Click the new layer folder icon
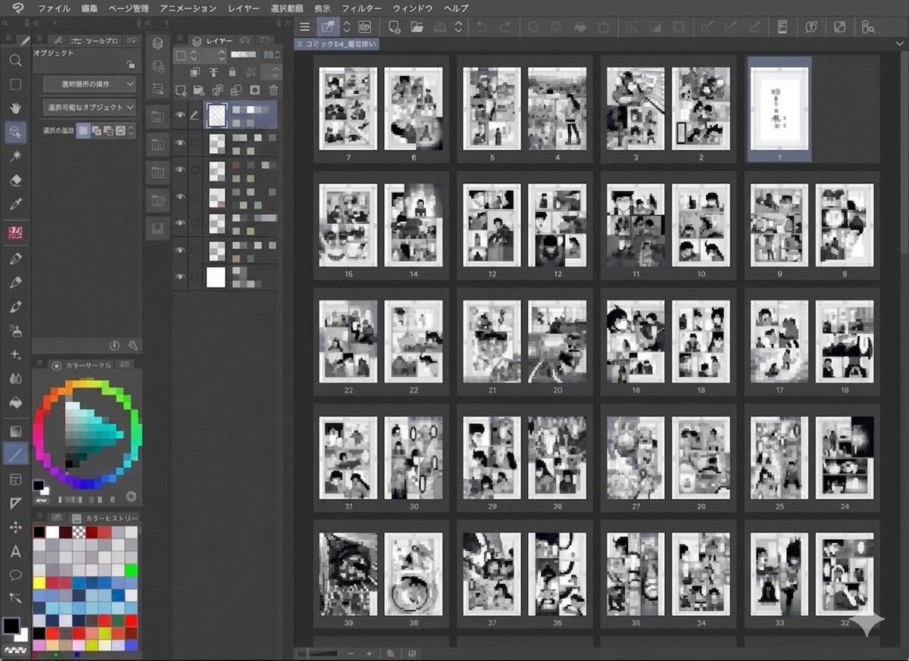The image size is (909, 661). 199,89
